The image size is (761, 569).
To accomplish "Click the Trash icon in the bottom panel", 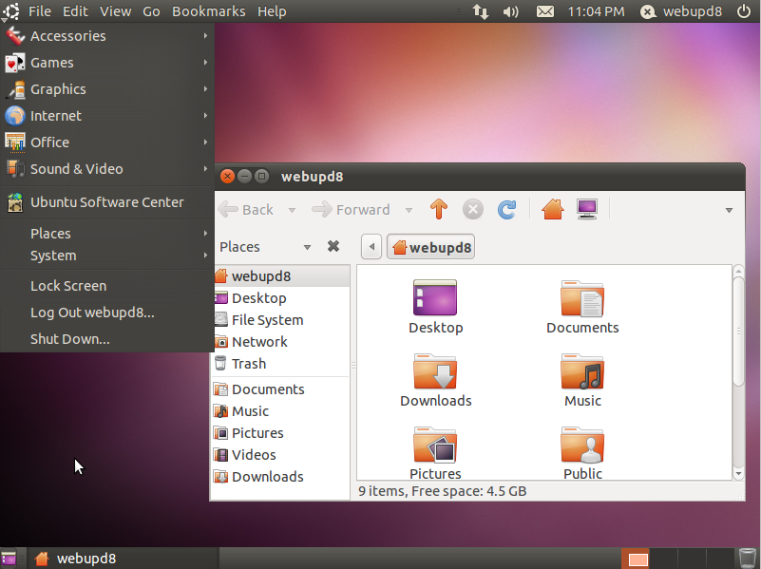I will [748, 559].
